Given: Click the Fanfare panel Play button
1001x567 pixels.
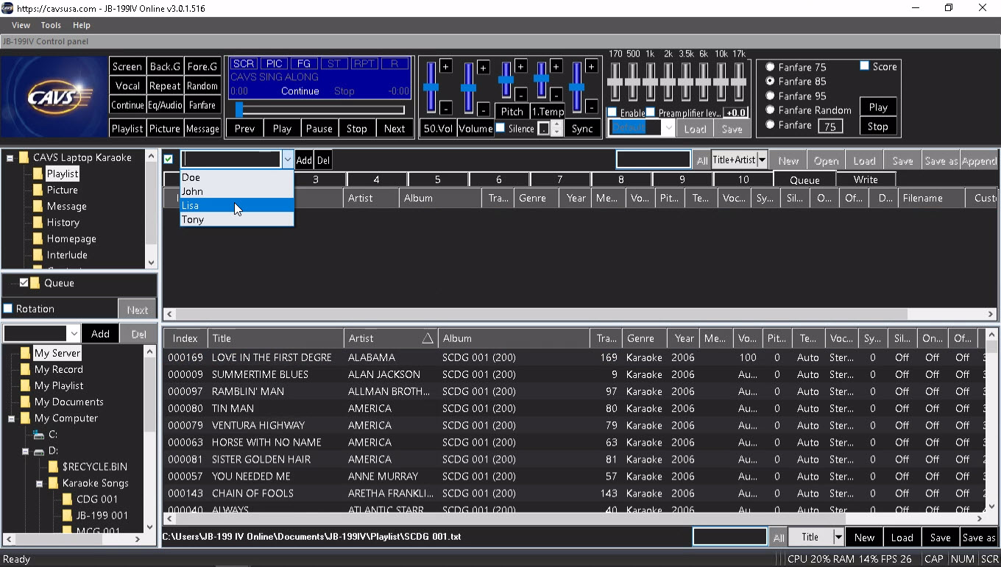Looking at the screenshot, I should [x=878, y=107].
